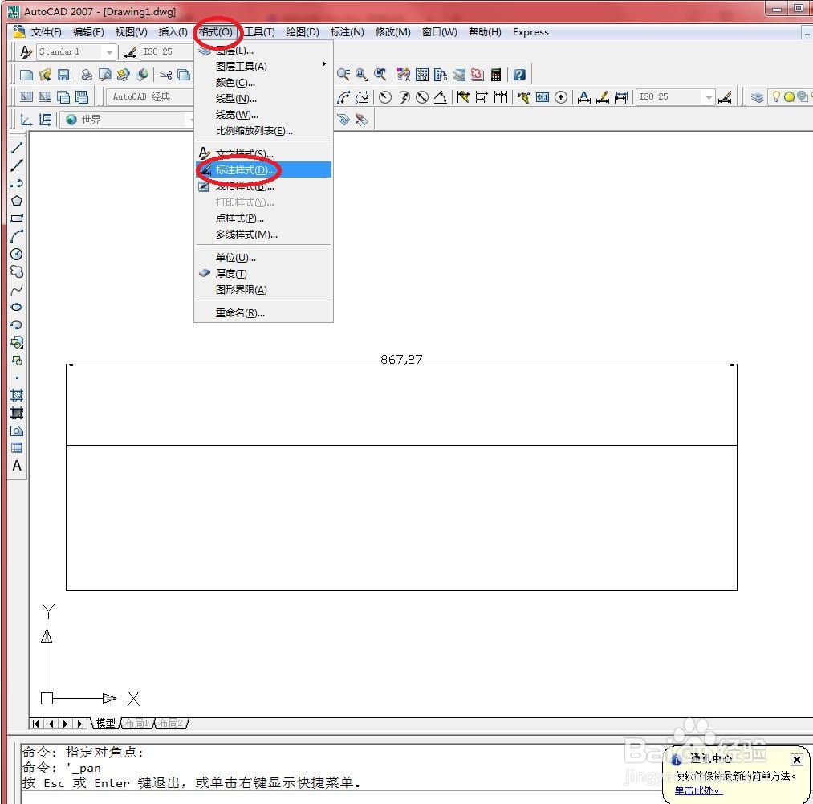Click the Zoom Window icon

point(361,75)
